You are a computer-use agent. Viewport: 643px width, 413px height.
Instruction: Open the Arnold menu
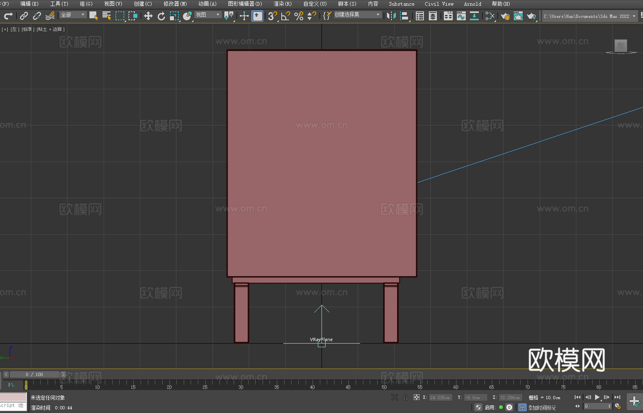click(x=473, y=4)
